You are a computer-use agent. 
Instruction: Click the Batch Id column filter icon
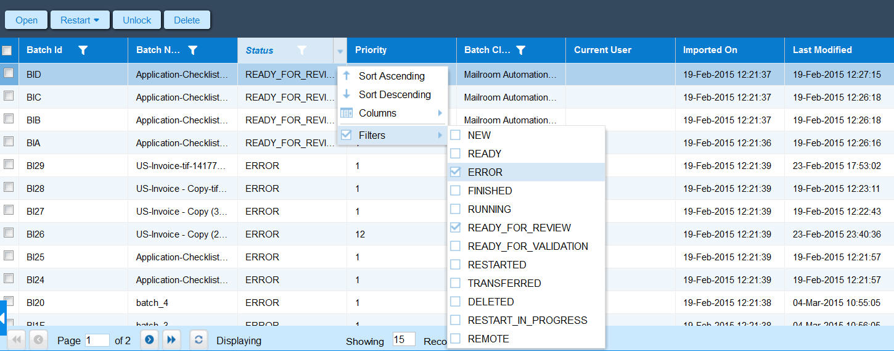point(83,51)
